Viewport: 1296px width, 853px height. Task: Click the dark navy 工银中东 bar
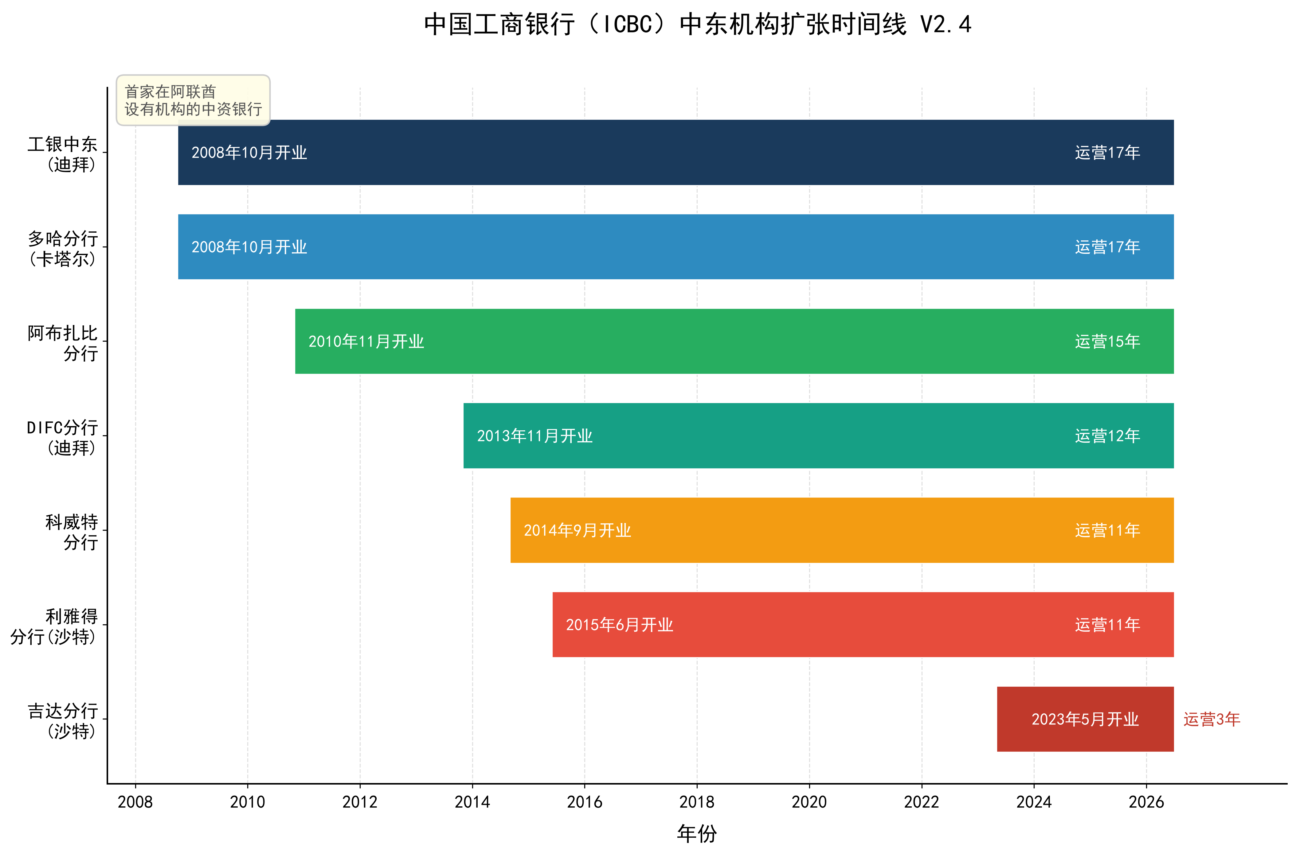click(676, 152)
